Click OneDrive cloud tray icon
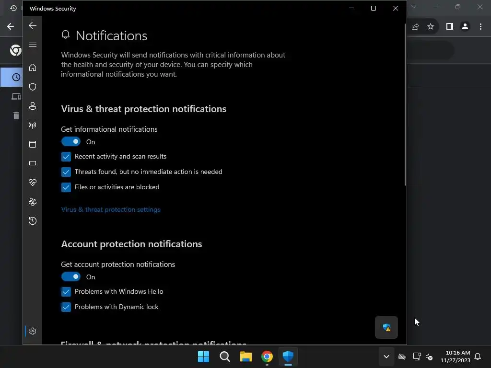Viewport: 491px width, 368px height. click(402, 356)
